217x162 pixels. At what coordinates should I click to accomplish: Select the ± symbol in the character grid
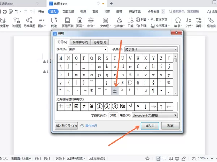pyautogui.click(x=115, y=91)
